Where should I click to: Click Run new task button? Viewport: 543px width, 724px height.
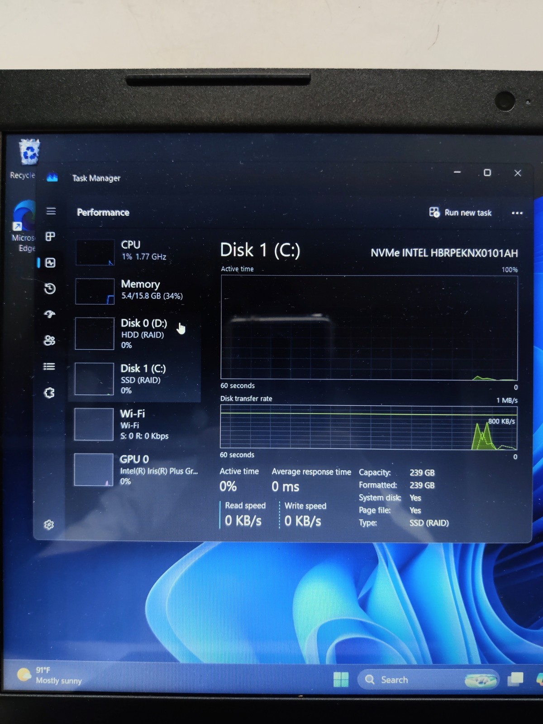[x=460, y=212]
